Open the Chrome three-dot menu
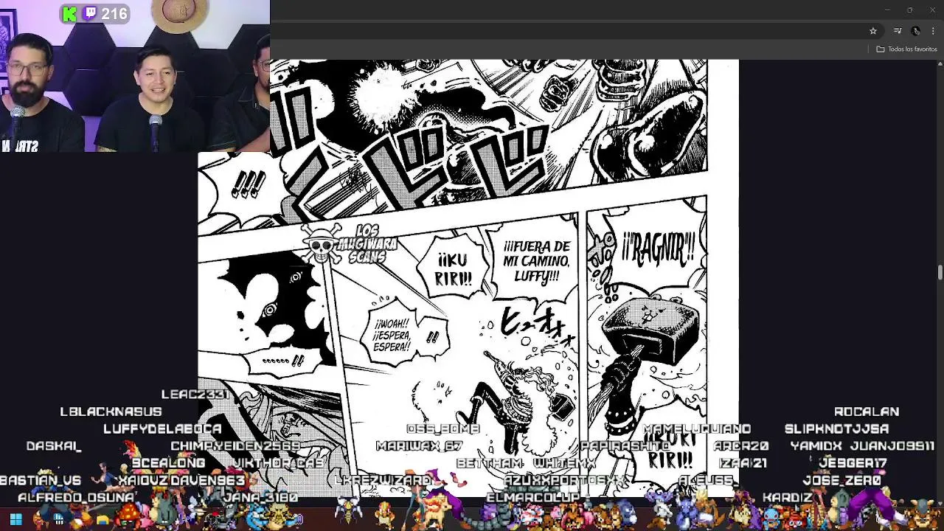This screenshot has height=531, width=944. point(933,31)
